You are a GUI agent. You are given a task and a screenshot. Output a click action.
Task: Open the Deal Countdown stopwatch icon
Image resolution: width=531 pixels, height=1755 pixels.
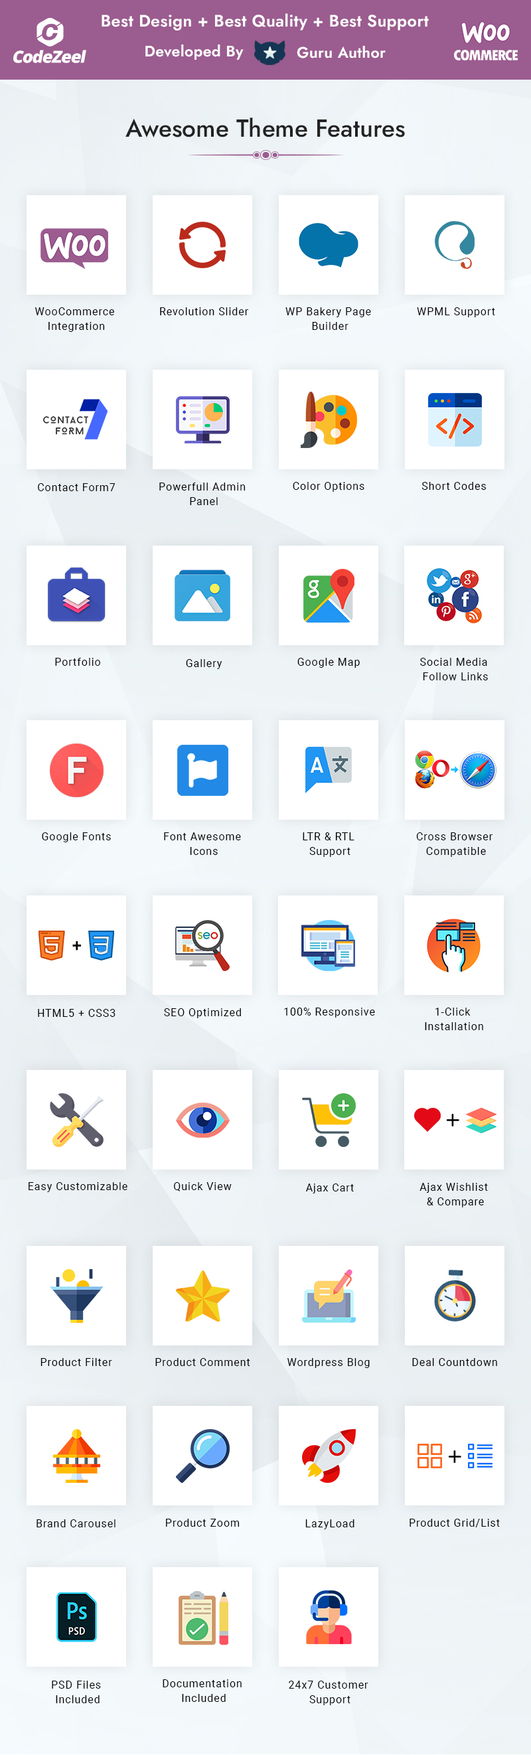(455, 1295)
